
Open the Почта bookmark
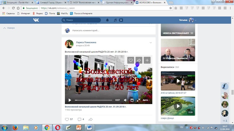pos(50,13)
